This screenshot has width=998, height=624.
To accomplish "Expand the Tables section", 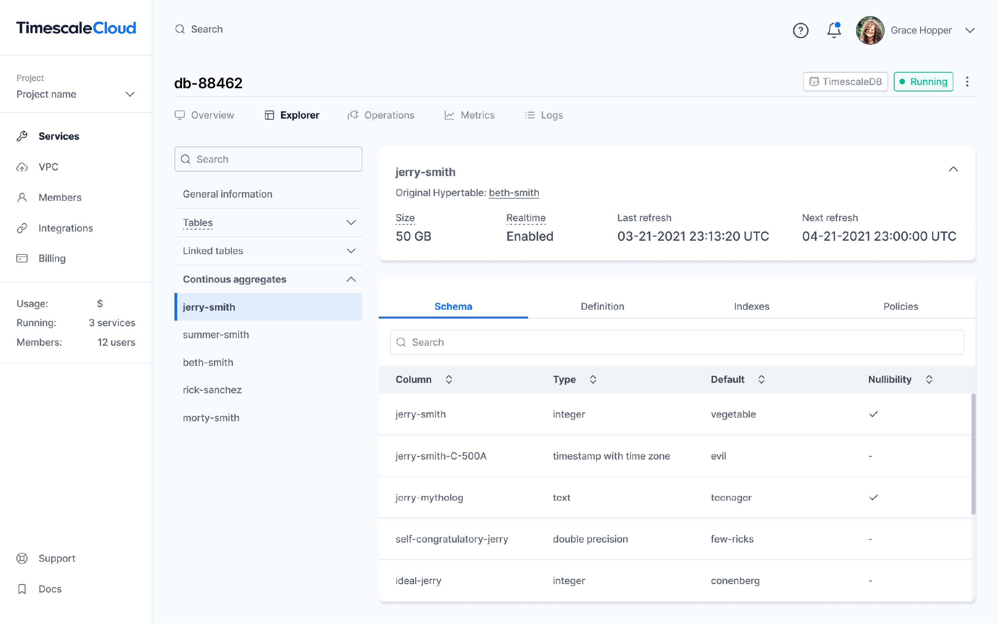I will click(351, 222).
